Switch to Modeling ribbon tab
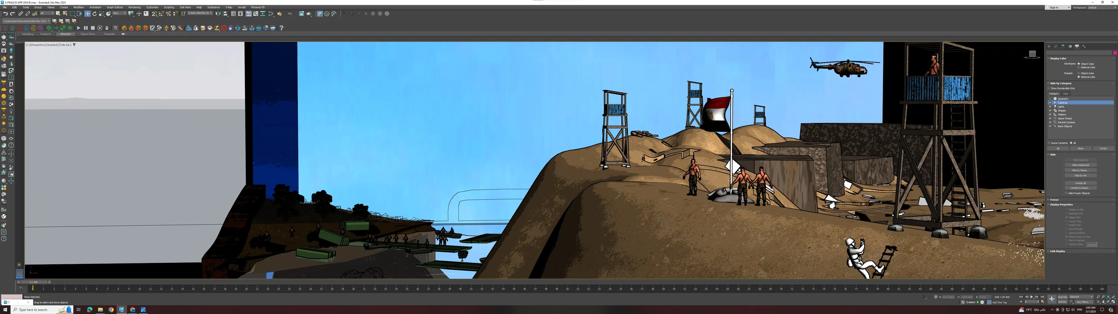The image size is (1118, 314). coord(28,34)
